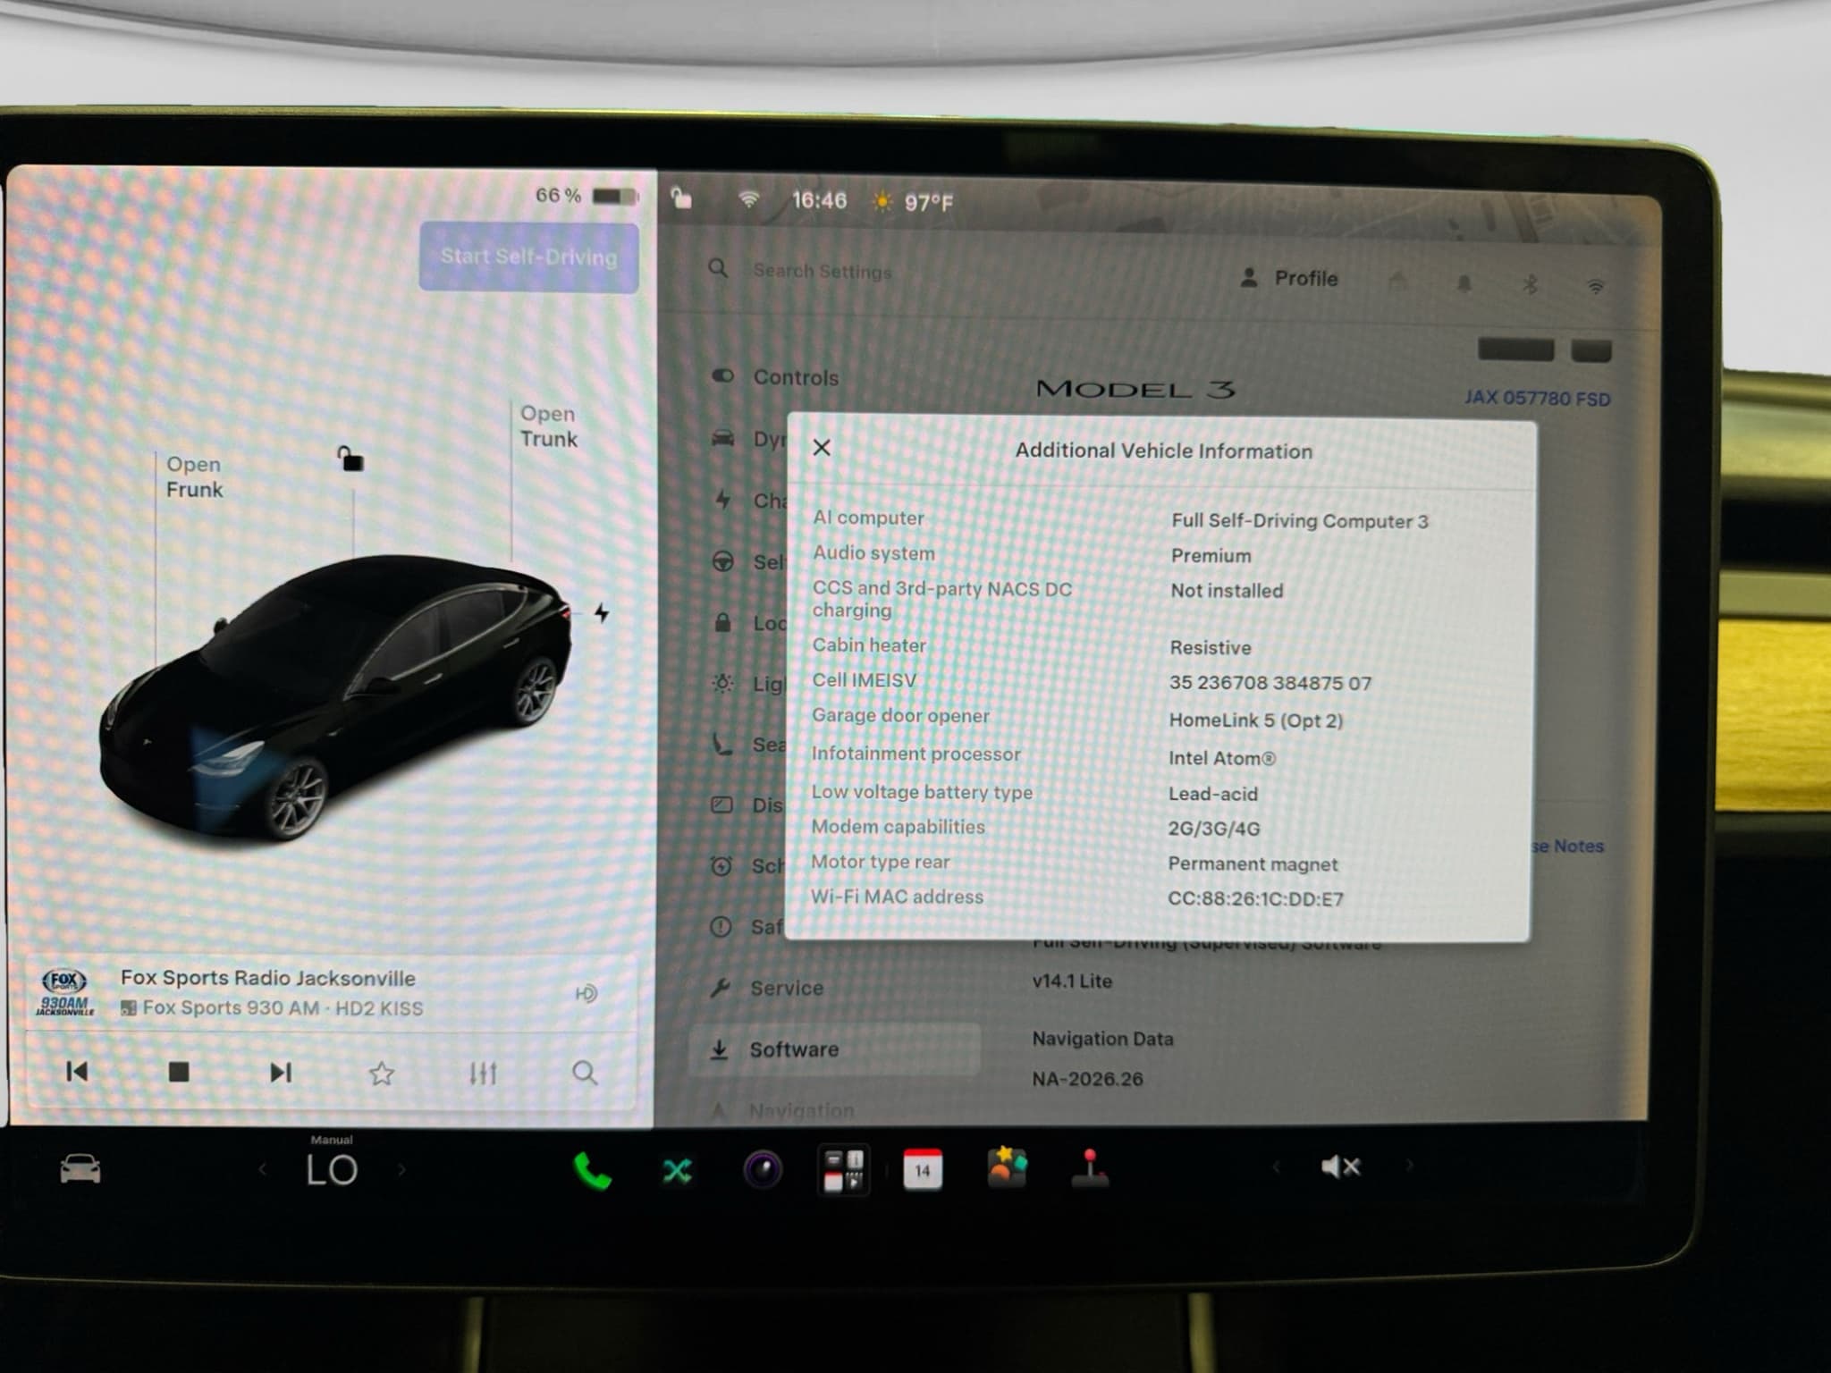Increase temperature with right arrow near LO
This screenshot has width=1831, height=1373.
click(x=401, y=1169)
